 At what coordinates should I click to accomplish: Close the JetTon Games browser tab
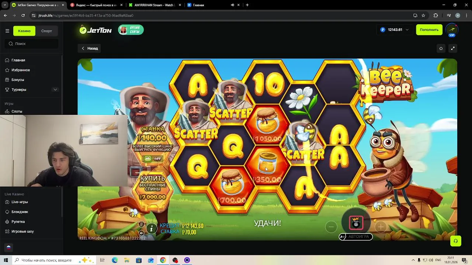(63, 5)
